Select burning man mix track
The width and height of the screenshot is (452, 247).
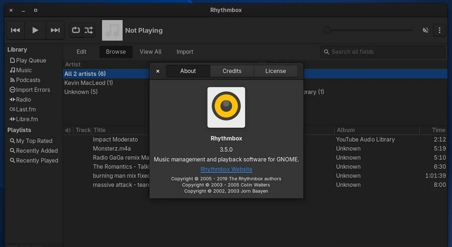tap(121, 176)
